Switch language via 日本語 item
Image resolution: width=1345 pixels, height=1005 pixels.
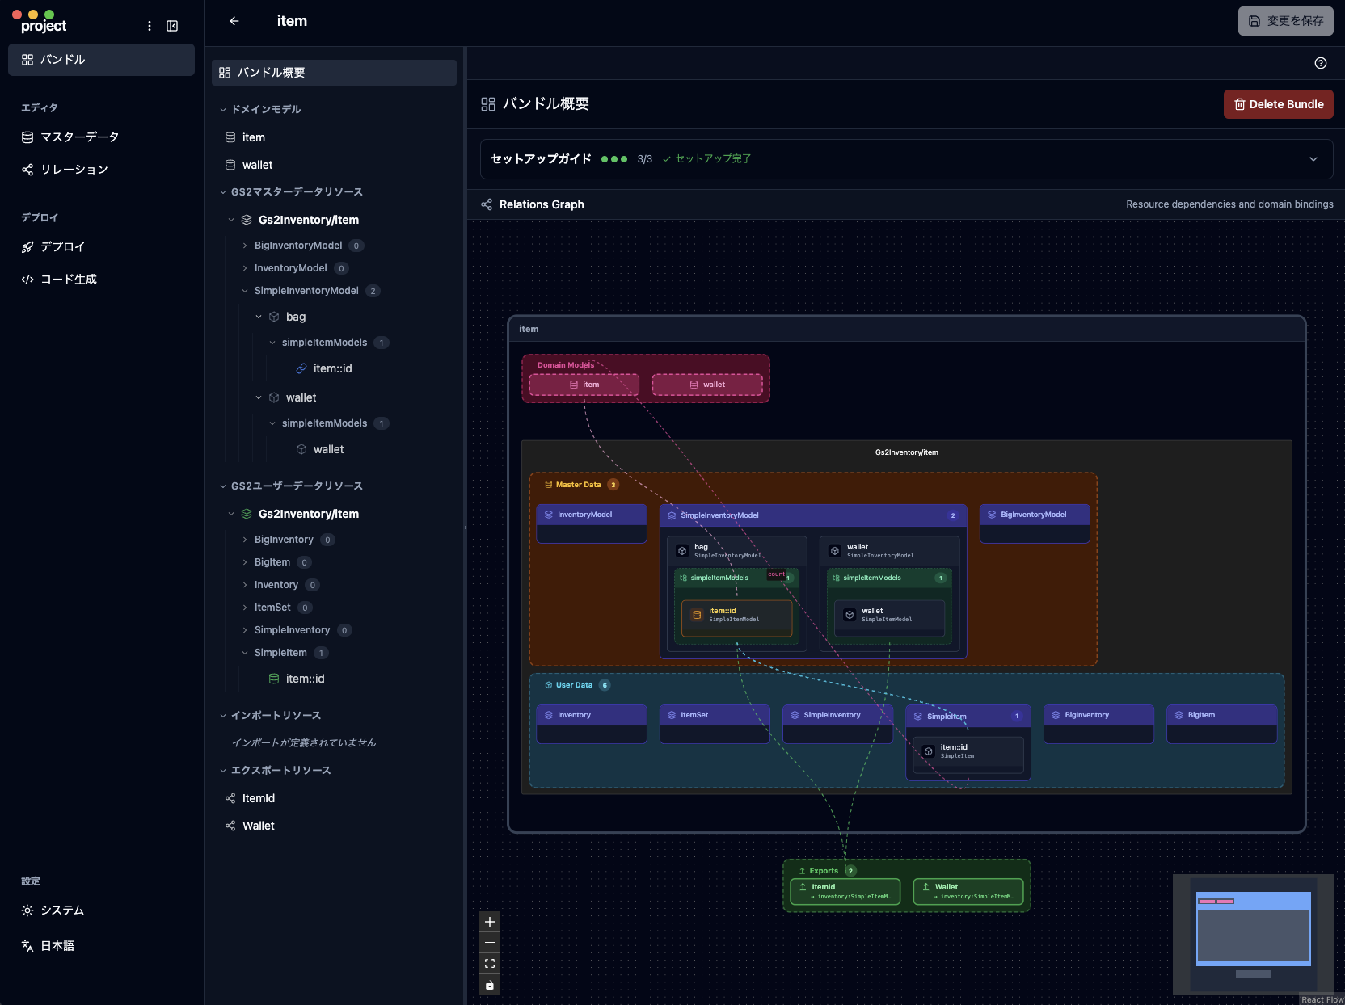[x=57, y=946]
